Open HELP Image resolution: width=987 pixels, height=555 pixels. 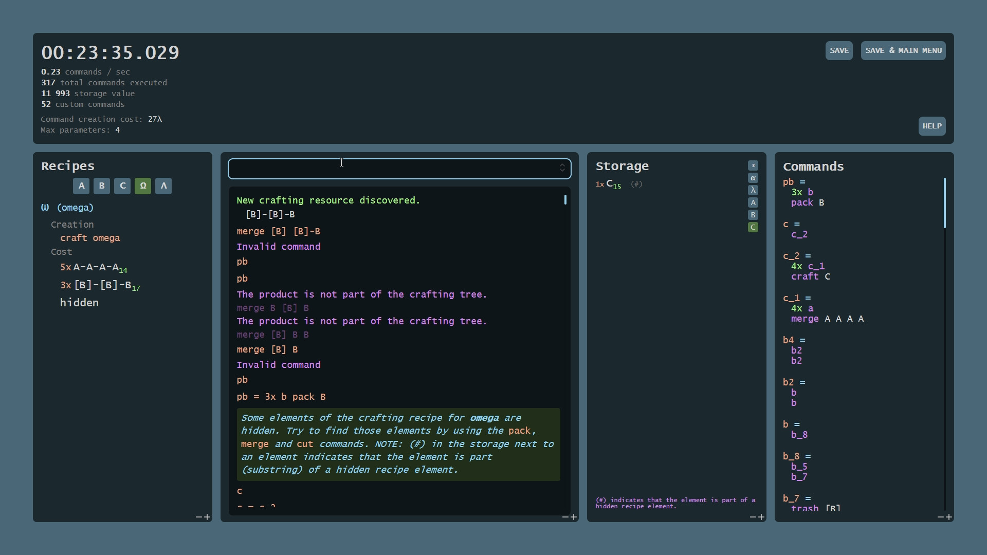tap(932, 126)
